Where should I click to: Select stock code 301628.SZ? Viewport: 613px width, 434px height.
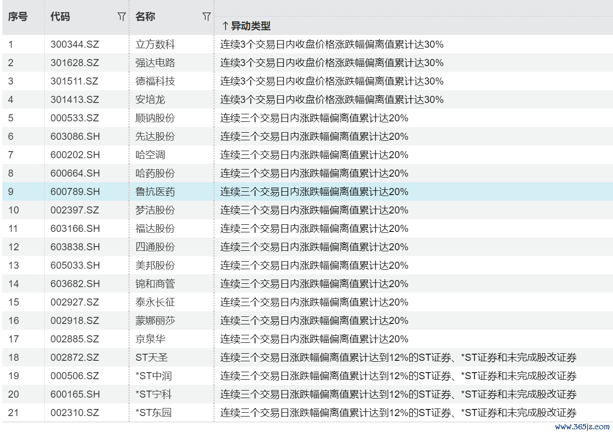coord(75,63)
